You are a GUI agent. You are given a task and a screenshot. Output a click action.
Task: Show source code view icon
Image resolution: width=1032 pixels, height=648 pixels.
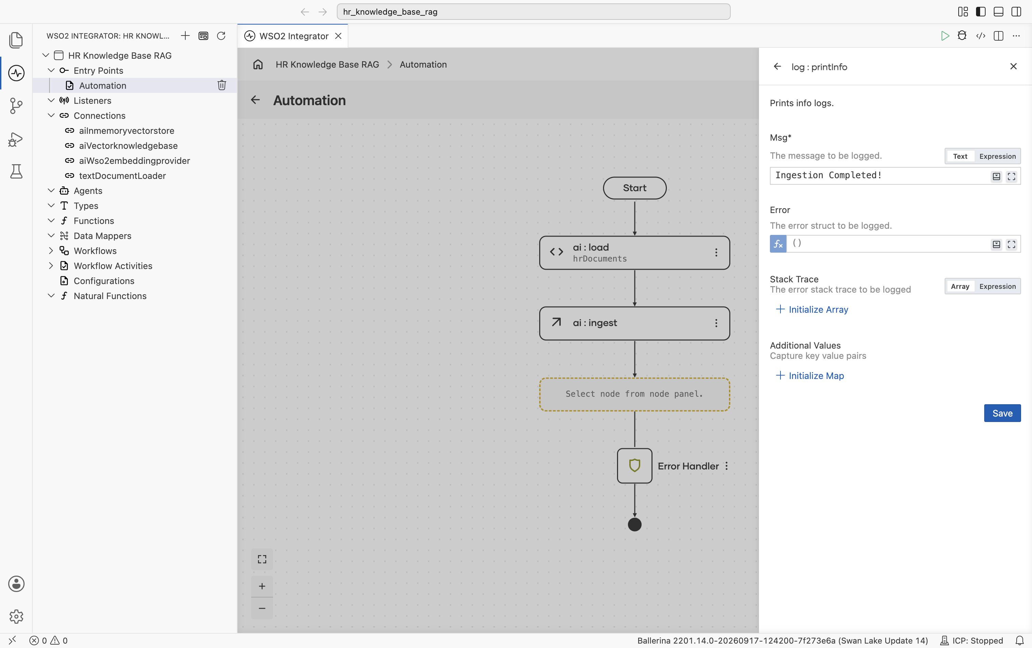coord(980,36)
